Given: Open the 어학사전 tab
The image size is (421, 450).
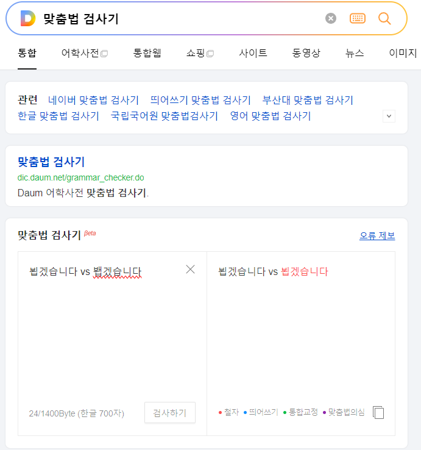Looking at the screenshot, I should pos(85,53).
